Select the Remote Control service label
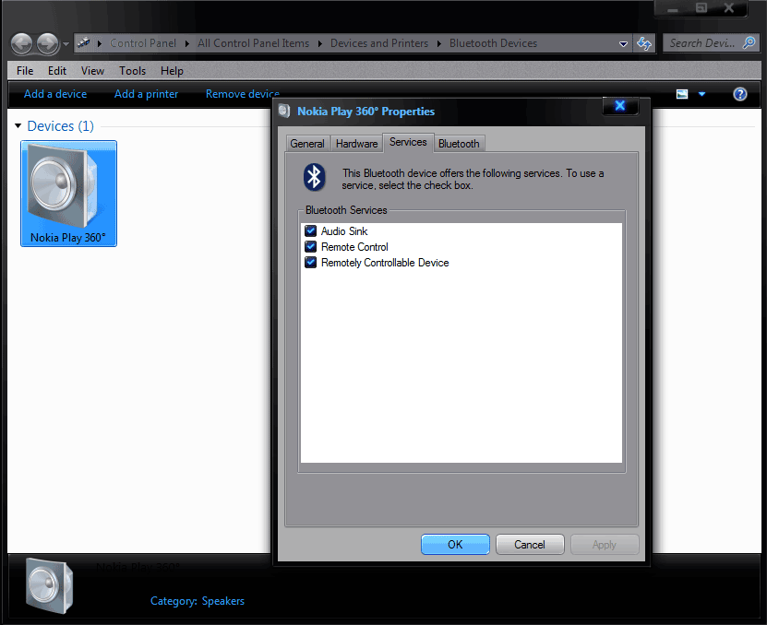 (x=354, y=247)
